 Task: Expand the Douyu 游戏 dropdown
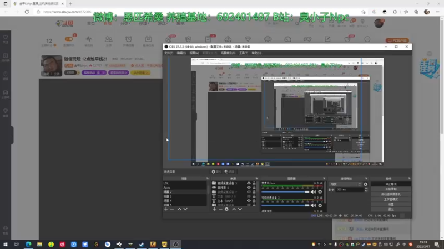[162, 23]
